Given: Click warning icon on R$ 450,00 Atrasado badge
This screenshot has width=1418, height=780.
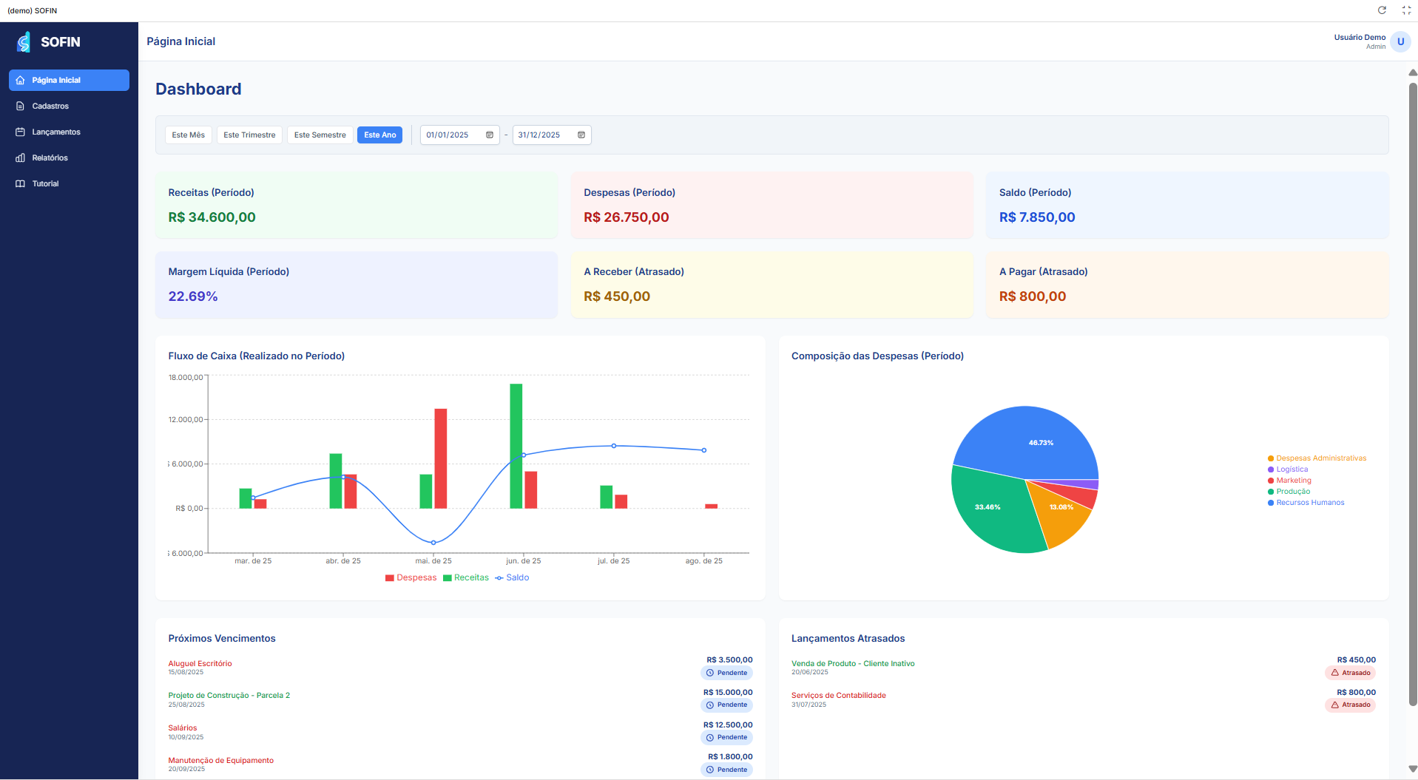Looking at the screenshot, I should pos(1335,673).
